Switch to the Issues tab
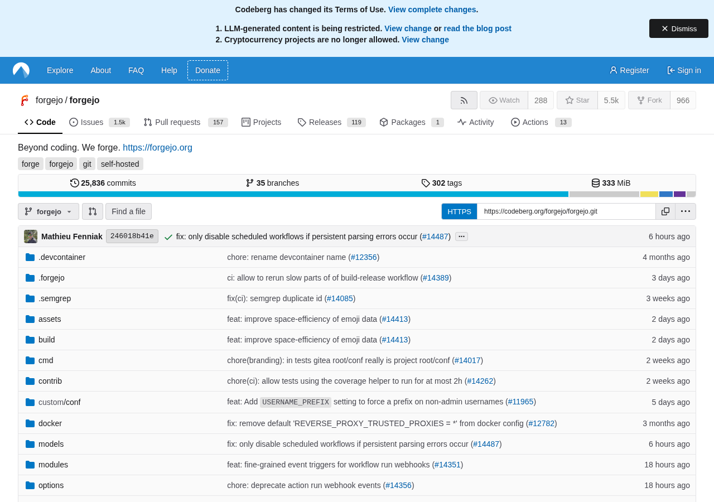714x502 pixels. point(99,122)
